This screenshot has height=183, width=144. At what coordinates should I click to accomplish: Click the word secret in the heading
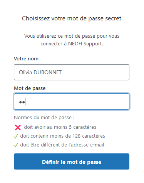(113, 18)
